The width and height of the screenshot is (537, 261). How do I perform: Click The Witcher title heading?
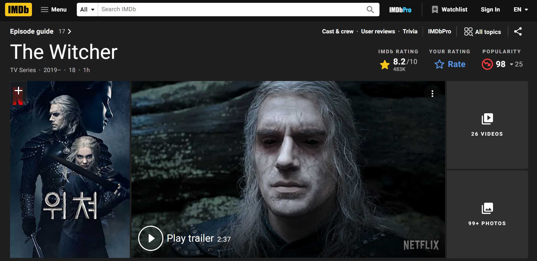64,52
